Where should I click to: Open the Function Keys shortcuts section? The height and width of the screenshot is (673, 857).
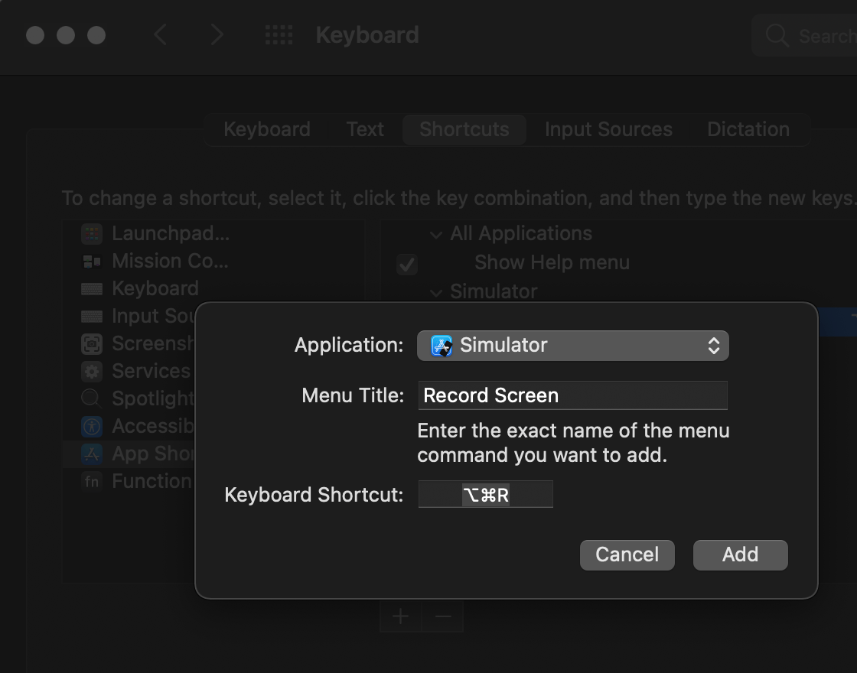pos(92,481)
